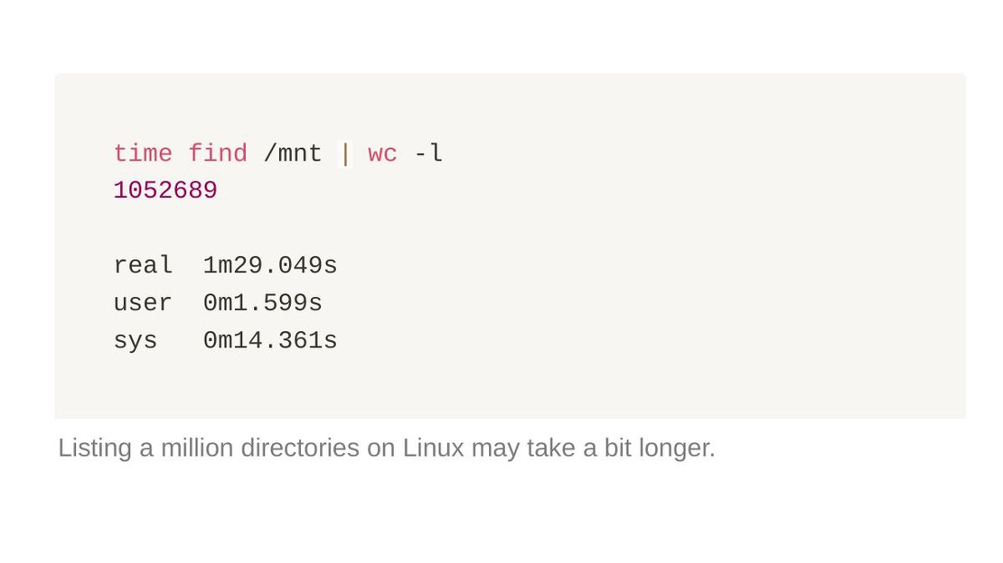Click the word "time" in the command
Image resolution: width=1003 pixels, height=563 pixels.
click(143, 153)
